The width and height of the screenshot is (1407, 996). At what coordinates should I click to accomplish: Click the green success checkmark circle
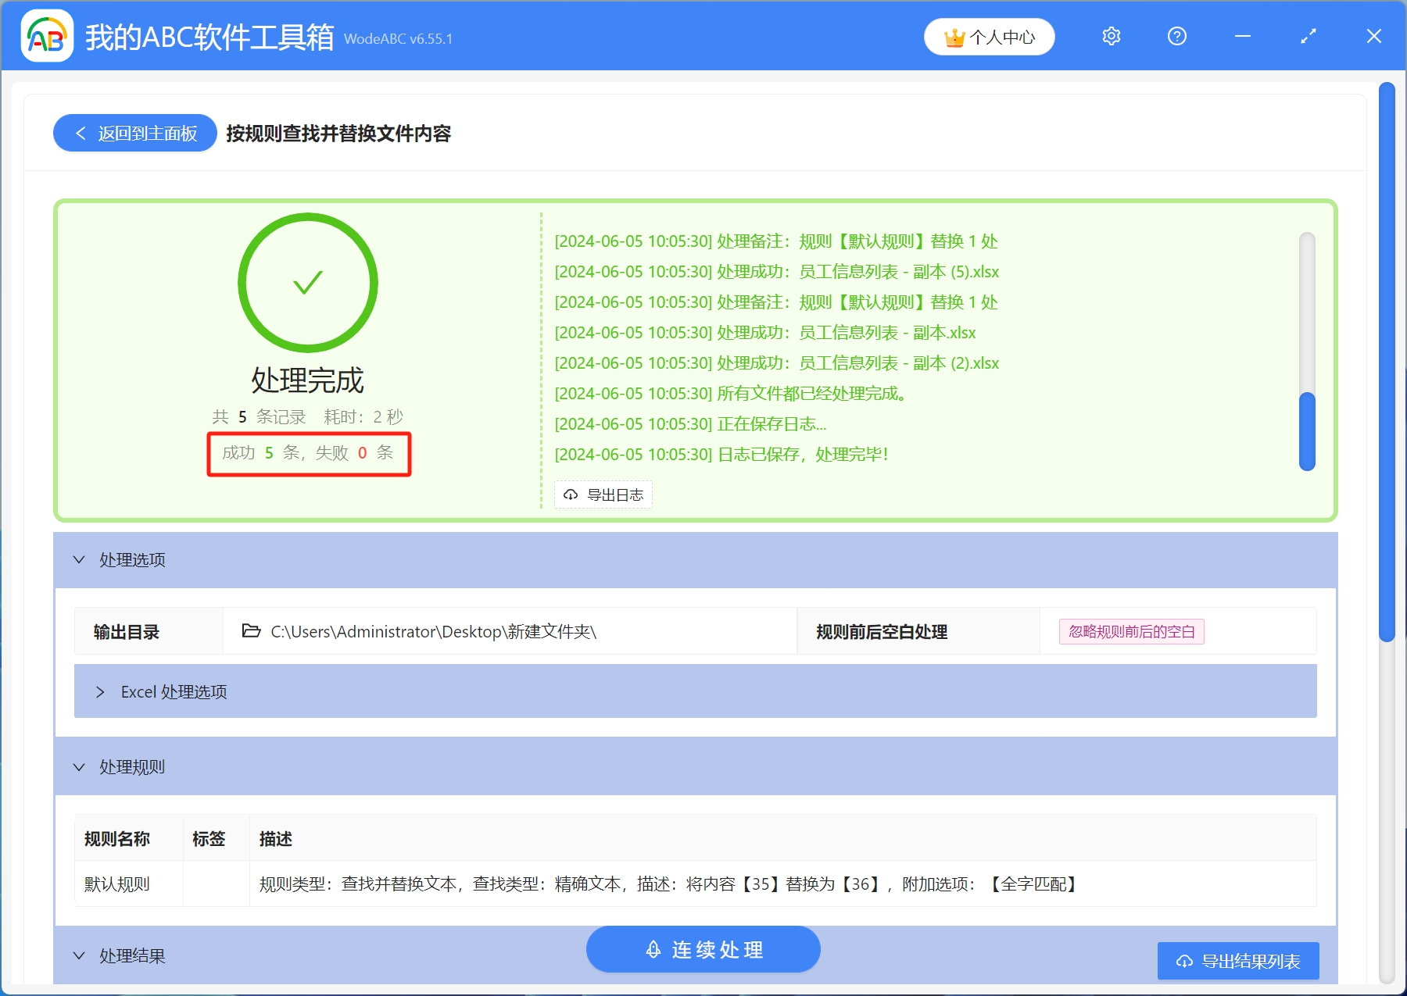tap(307, 283)
